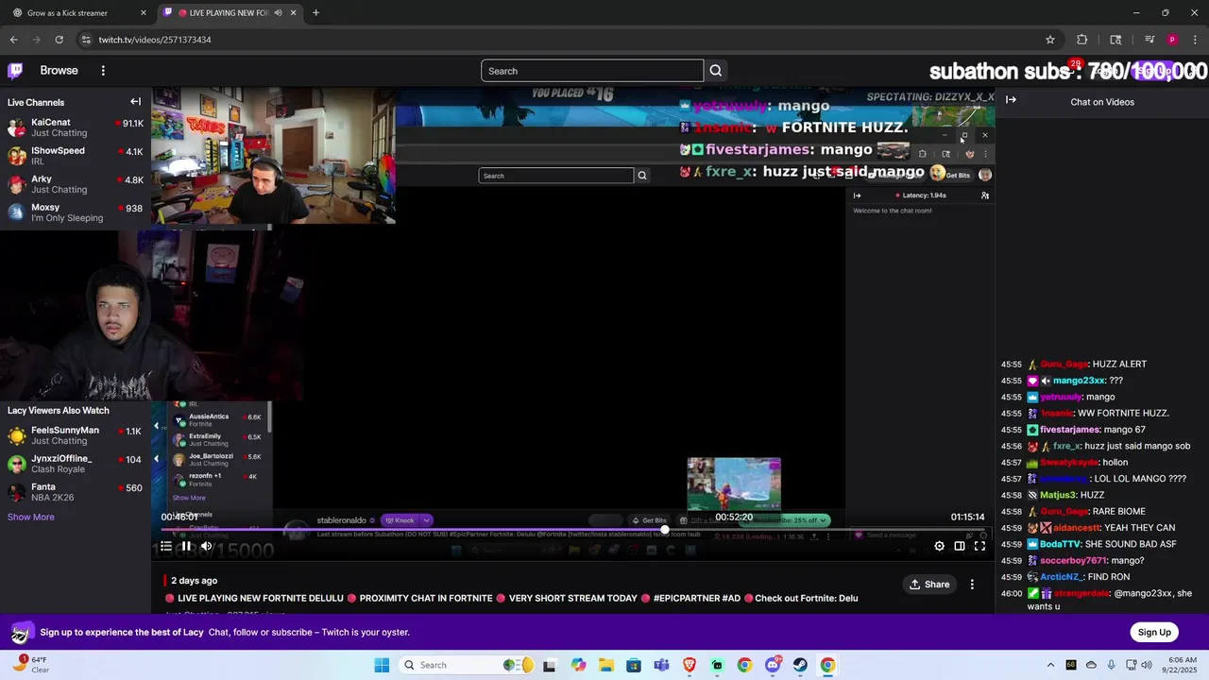1209x680 pixels.
Task: Open Copilot from the taskbar
Action: (x=578, y=665)
